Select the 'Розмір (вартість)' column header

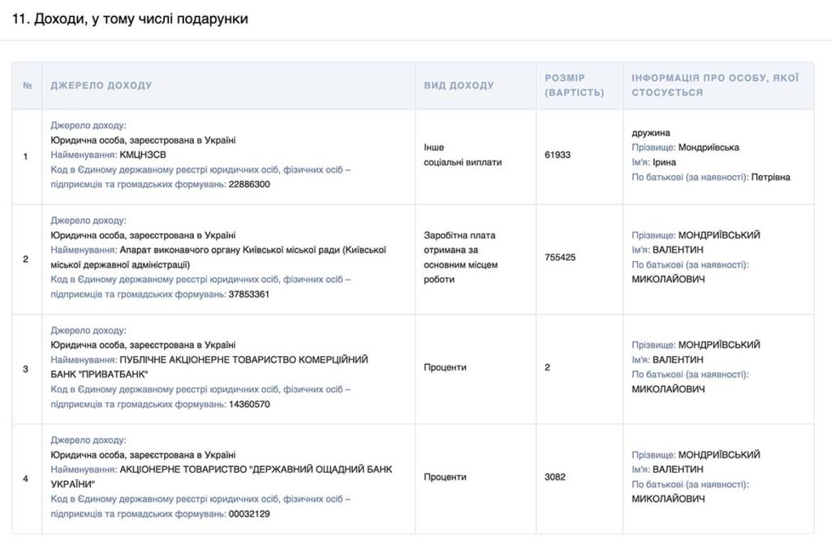(x=574, y=85)
